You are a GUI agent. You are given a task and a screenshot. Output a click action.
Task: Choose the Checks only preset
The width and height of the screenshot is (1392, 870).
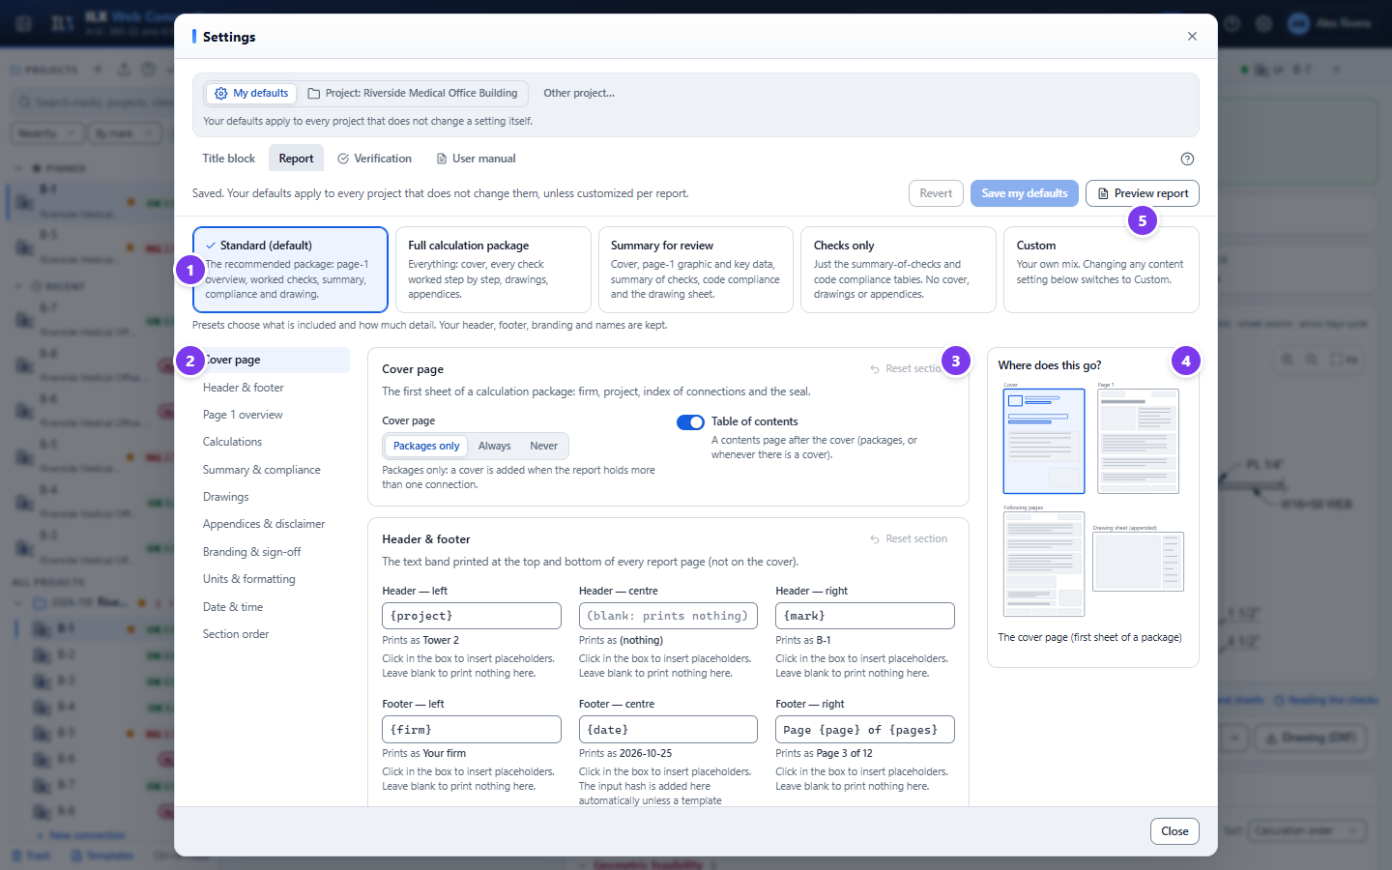point(898,270)
